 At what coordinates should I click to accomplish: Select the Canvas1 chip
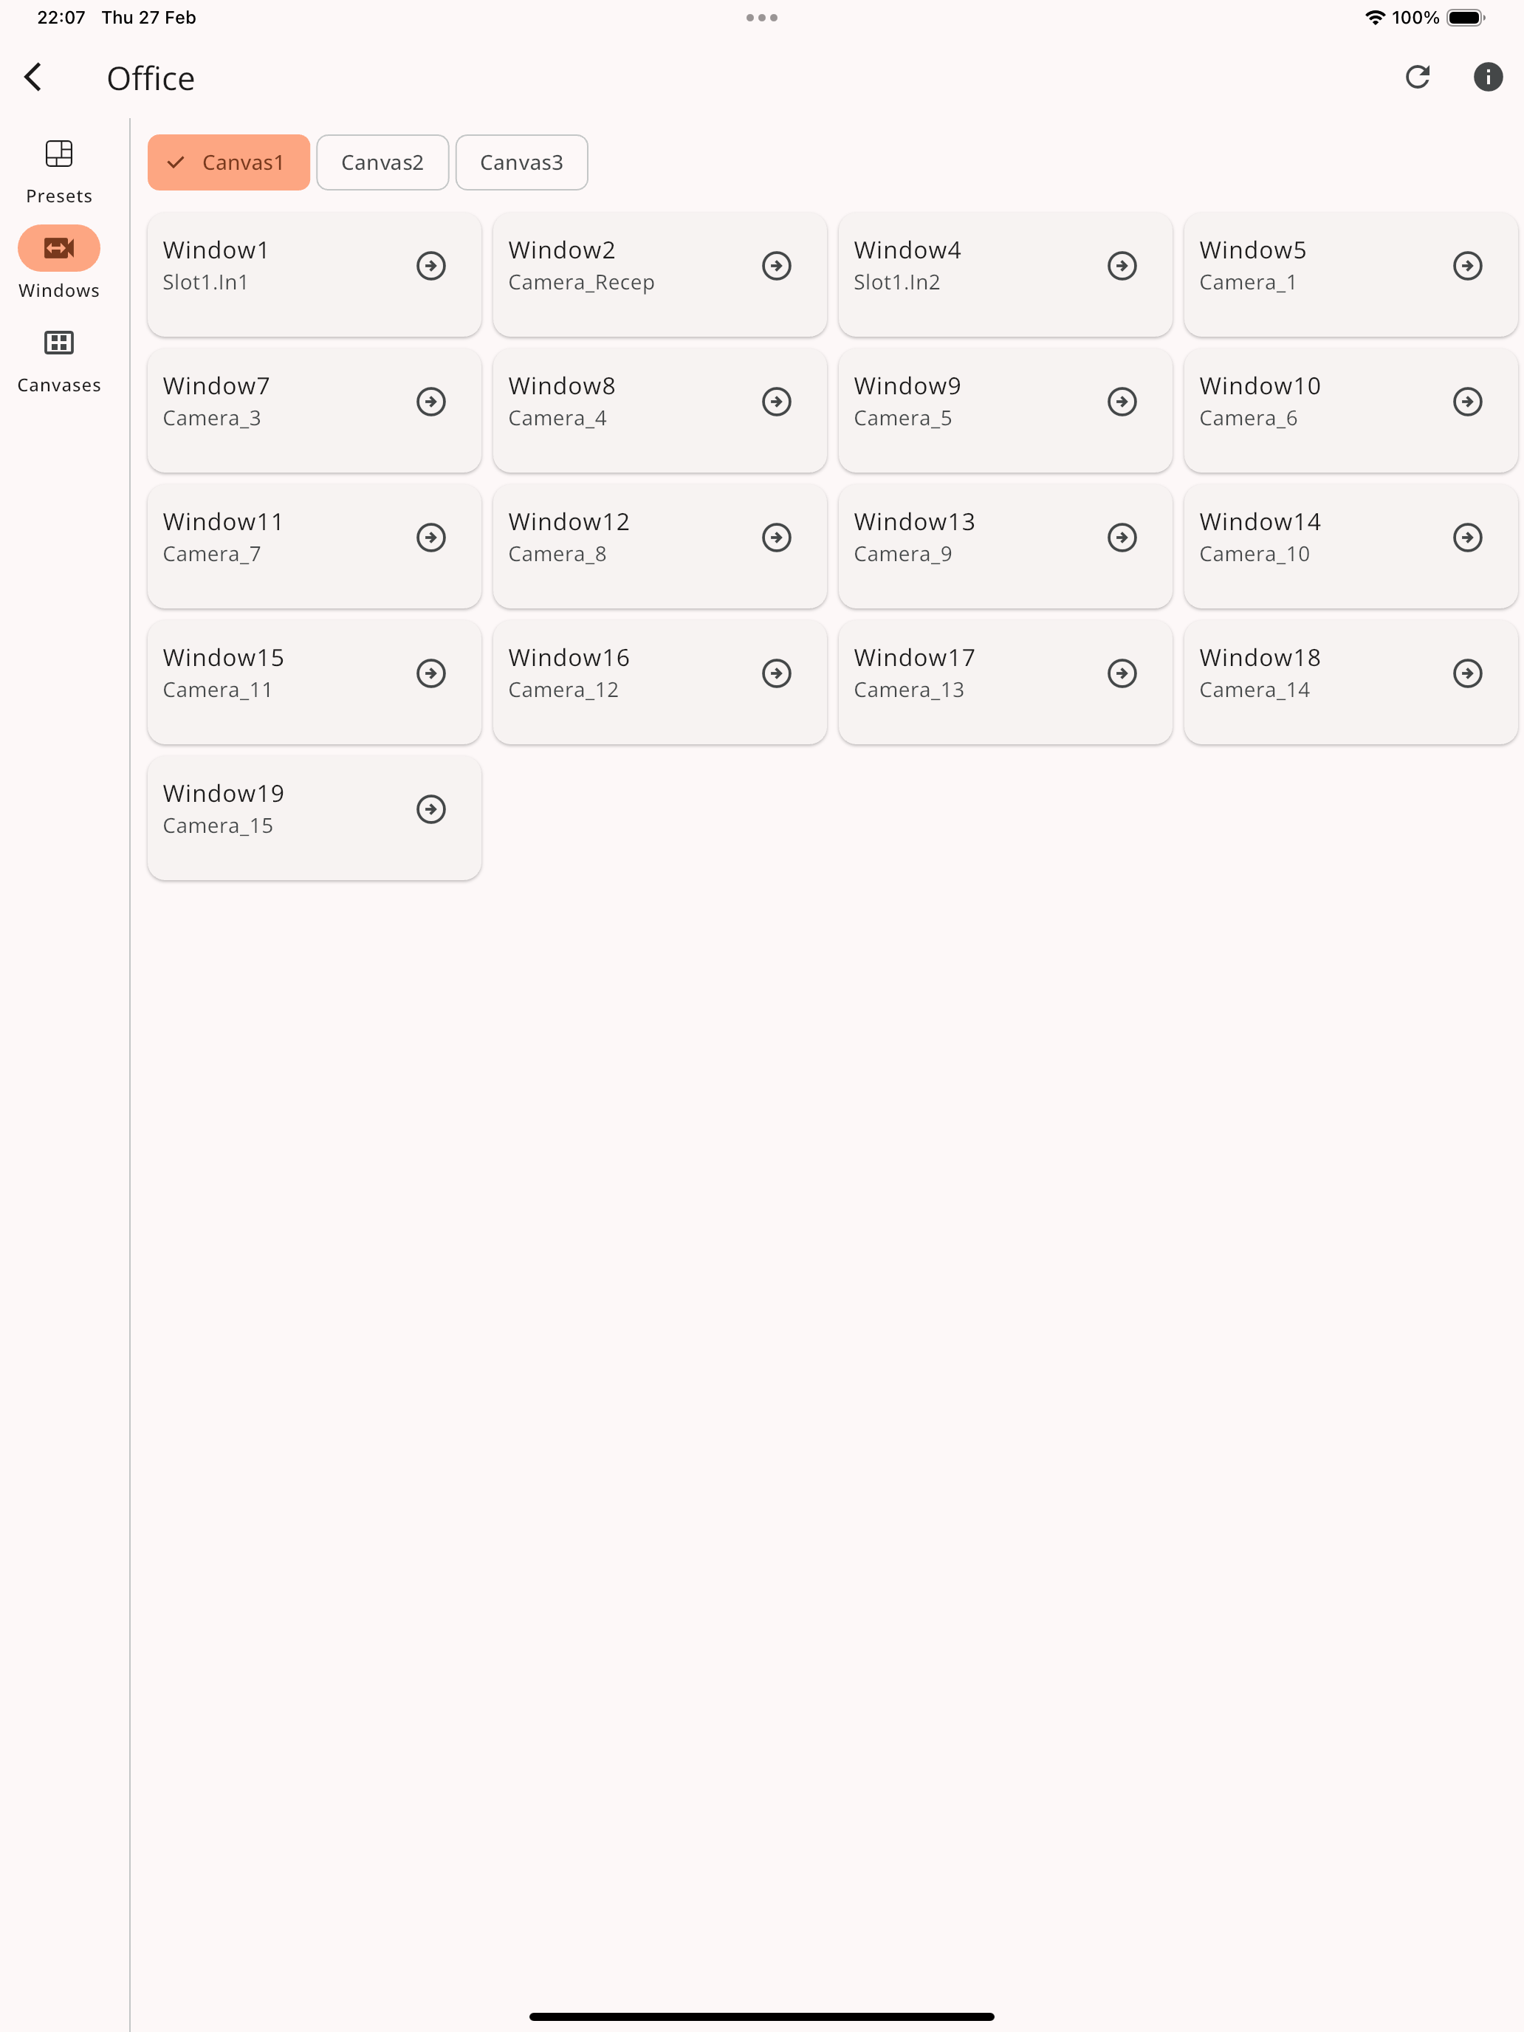click(x=229, y=162)
